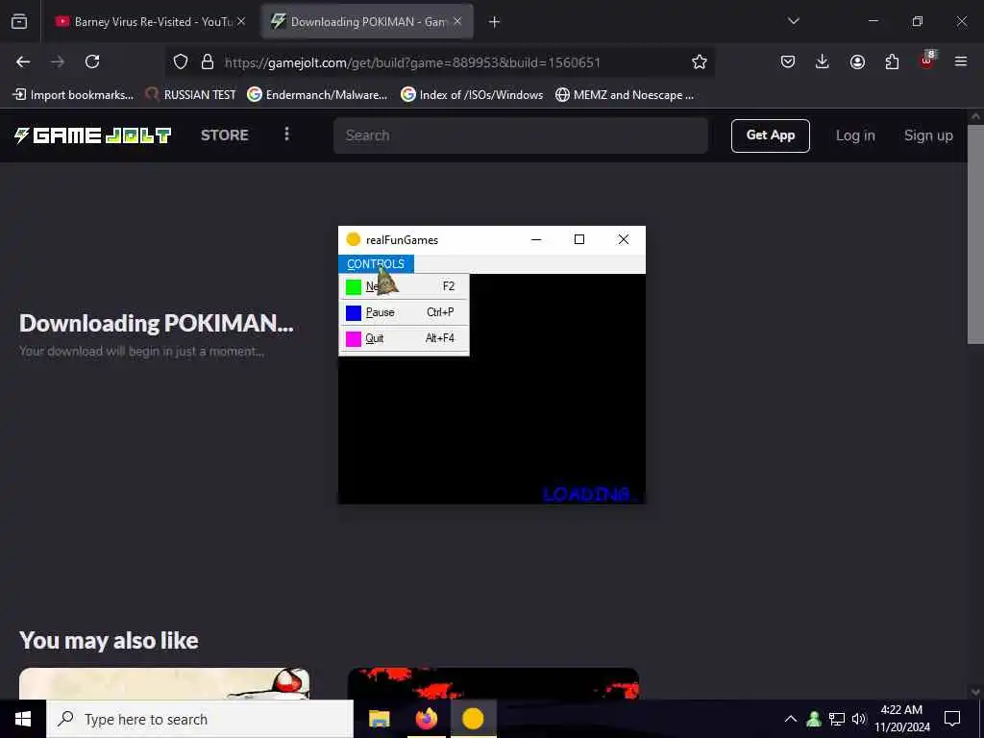
Task: Open the Game Jolt STORE link
Action: pos(225,135)
